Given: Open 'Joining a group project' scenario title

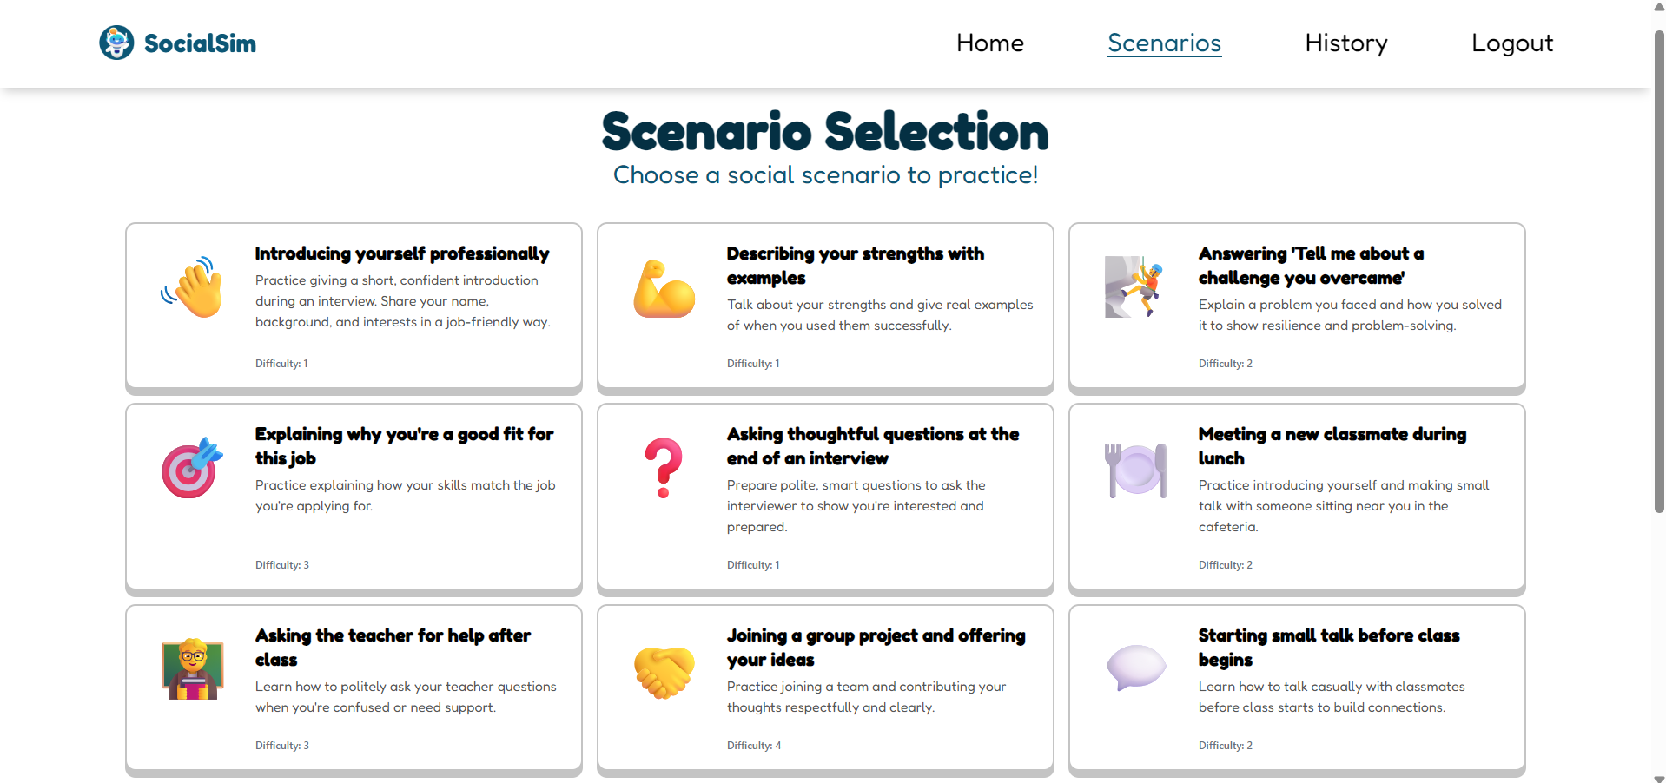Looking at the screenshot, I should click(x=876, y=648).
